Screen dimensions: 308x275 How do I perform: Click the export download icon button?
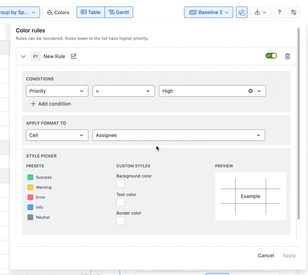pos(260,12)
